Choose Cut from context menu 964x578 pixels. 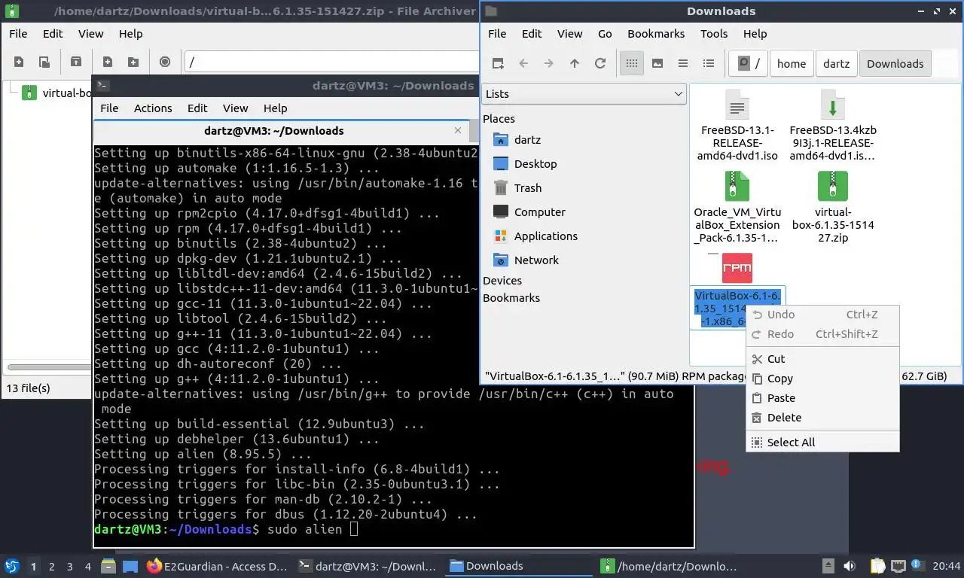click(822, 359)
